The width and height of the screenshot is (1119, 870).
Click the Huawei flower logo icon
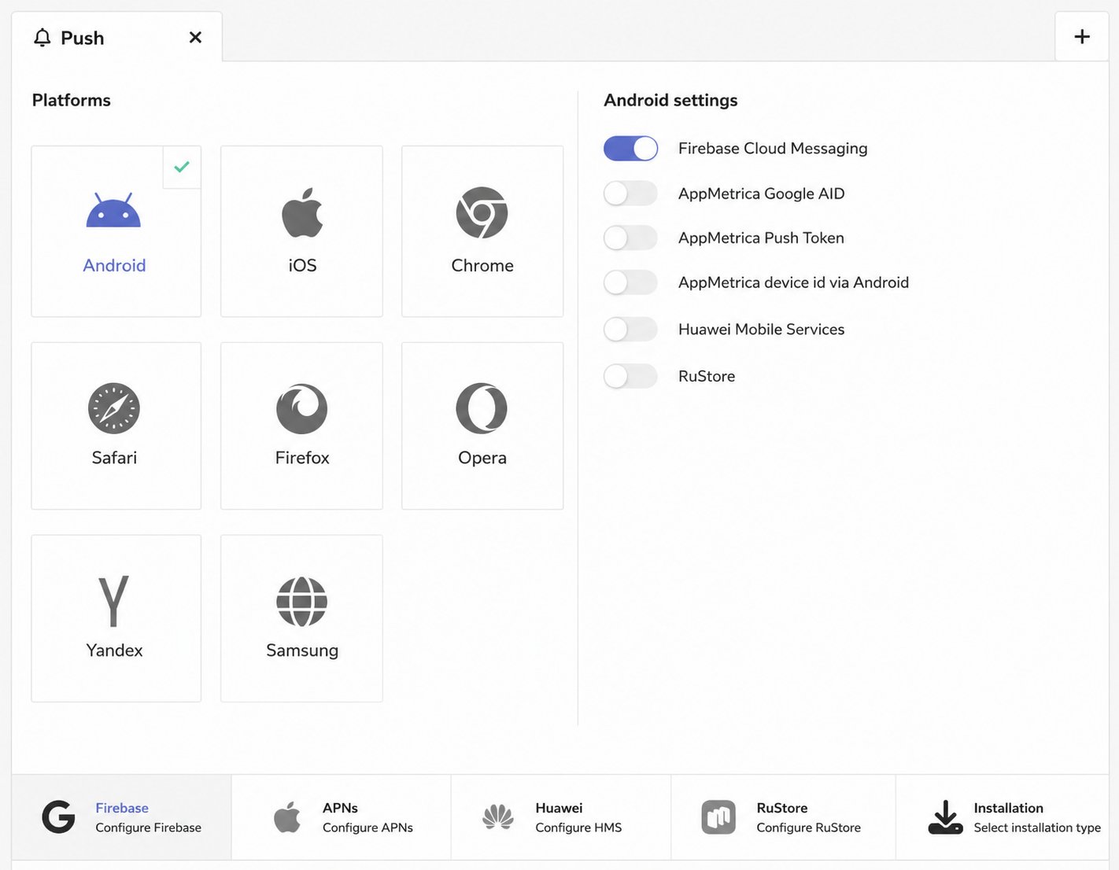(x=498, y=817)
